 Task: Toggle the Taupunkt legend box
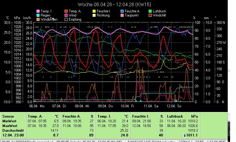coord(122,15)
